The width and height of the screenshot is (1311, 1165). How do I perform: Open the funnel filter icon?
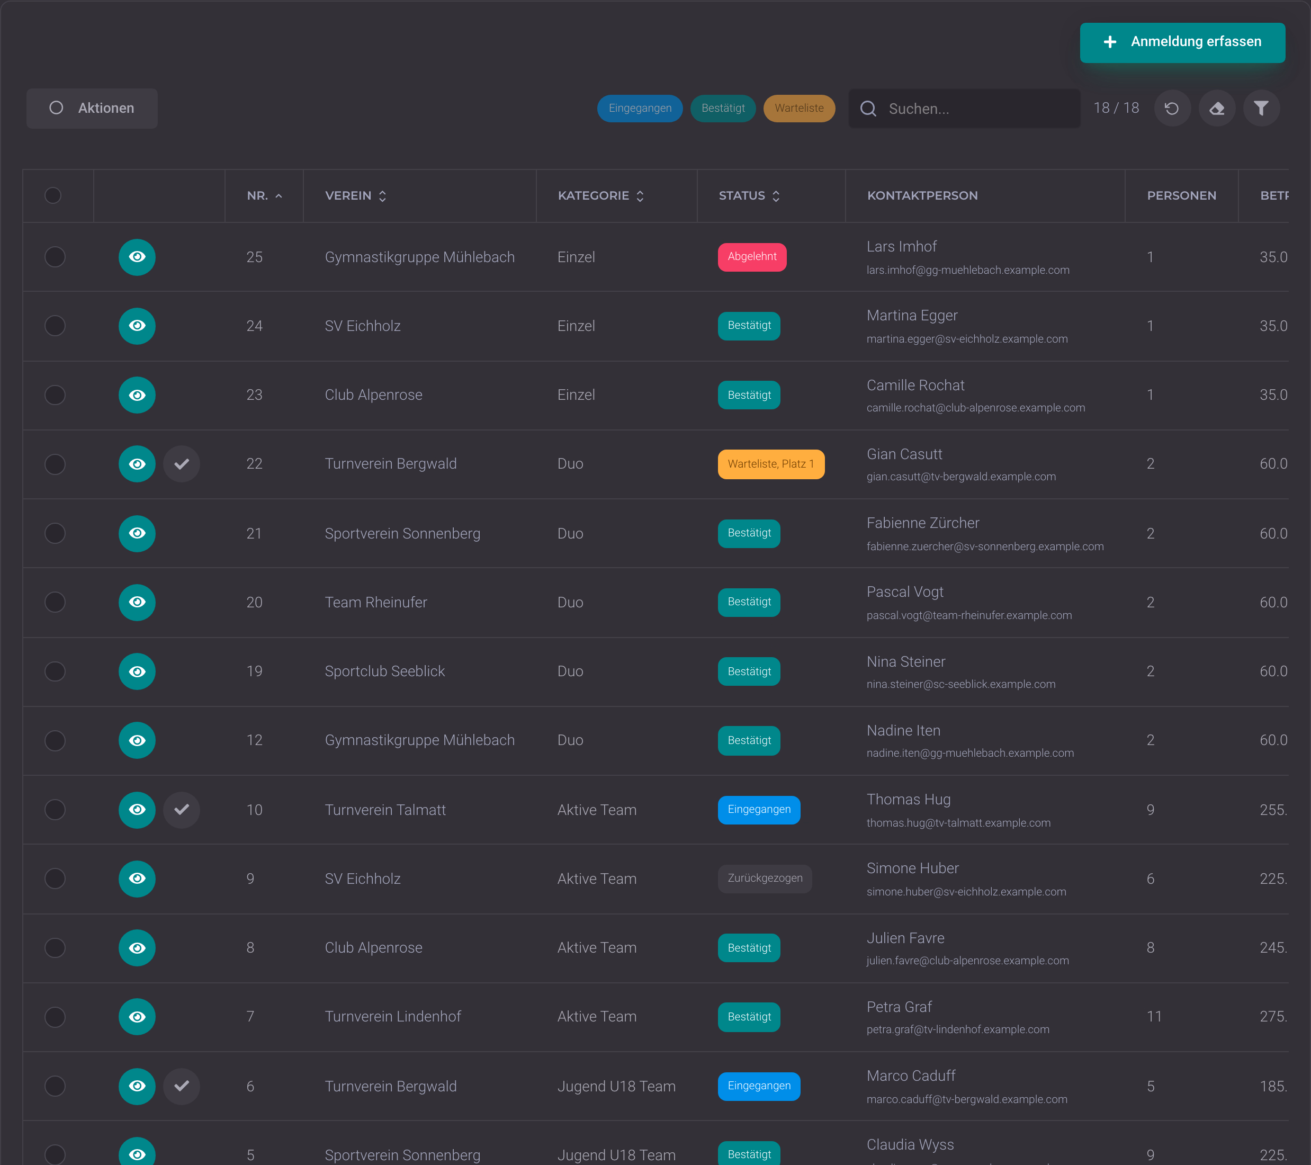pyautogui.click(x=1261, y=109)
